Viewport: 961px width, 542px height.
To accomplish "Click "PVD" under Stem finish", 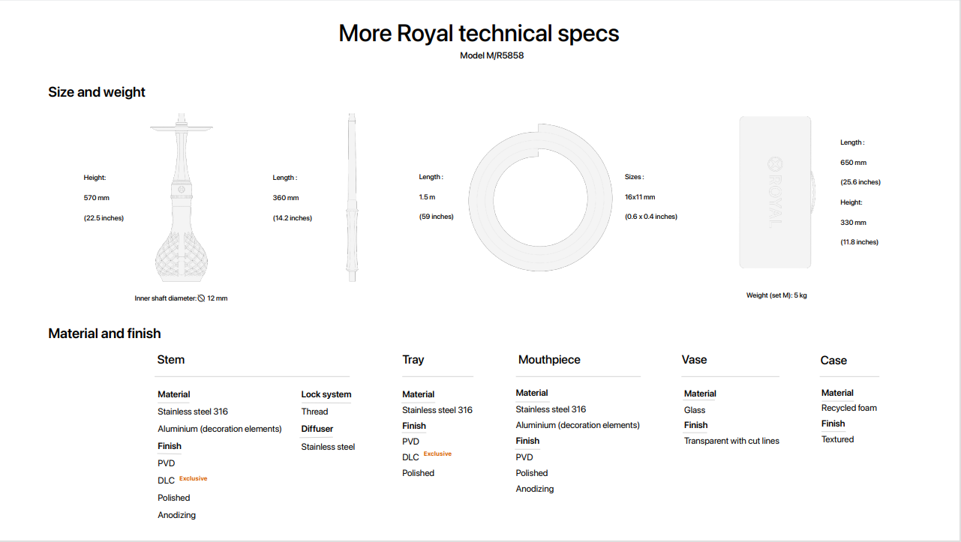I will coord(166,463).
